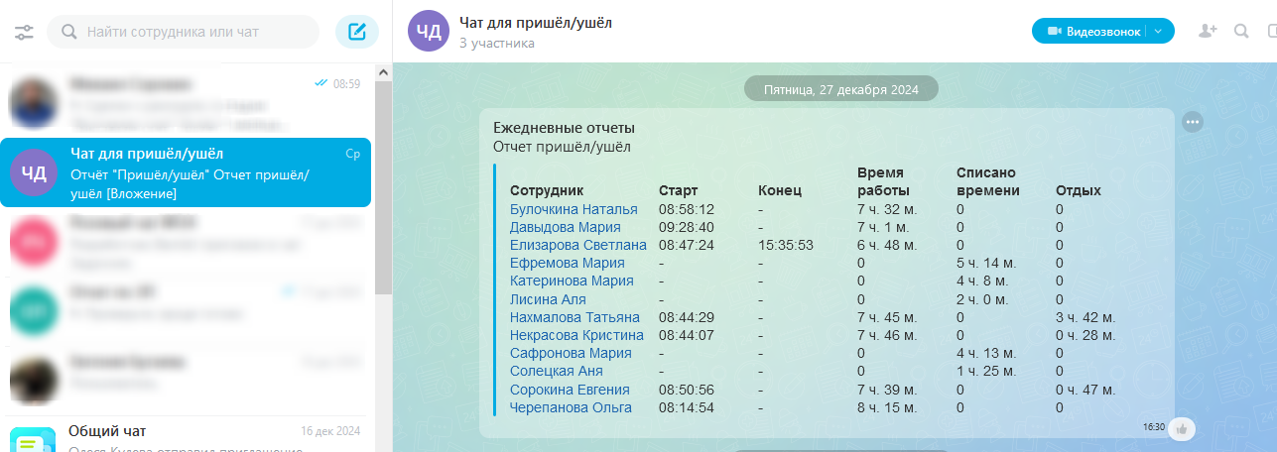
Task: Click the written-off value 5 ч. 14 м.
Action: point(986,263)
